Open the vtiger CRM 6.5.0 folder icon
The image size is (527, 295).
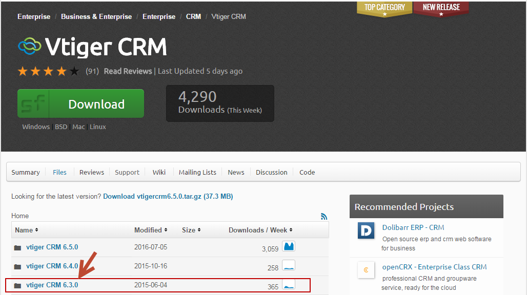click(17, 248)
